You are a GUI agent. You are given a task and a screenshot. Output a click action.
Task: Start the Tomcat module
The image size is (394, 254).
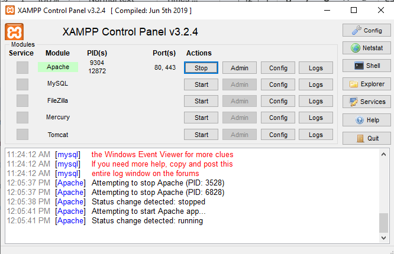point(201,135)
